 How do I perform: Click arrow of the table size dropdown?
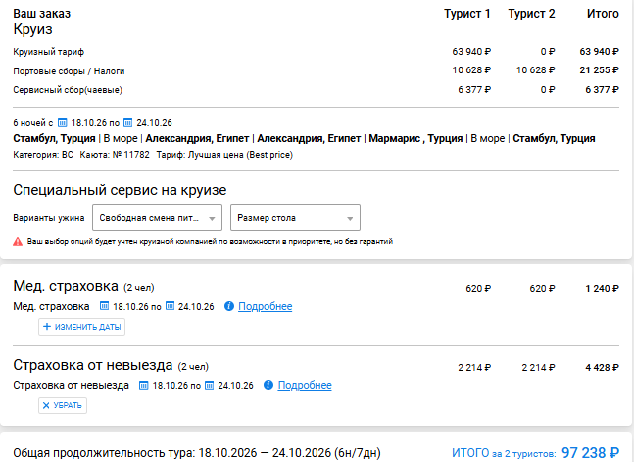pyautogui.click(x=350, y=219)
